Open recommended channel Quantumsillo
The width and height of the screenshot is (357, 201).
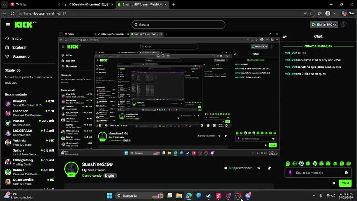[x=29, y=182]
